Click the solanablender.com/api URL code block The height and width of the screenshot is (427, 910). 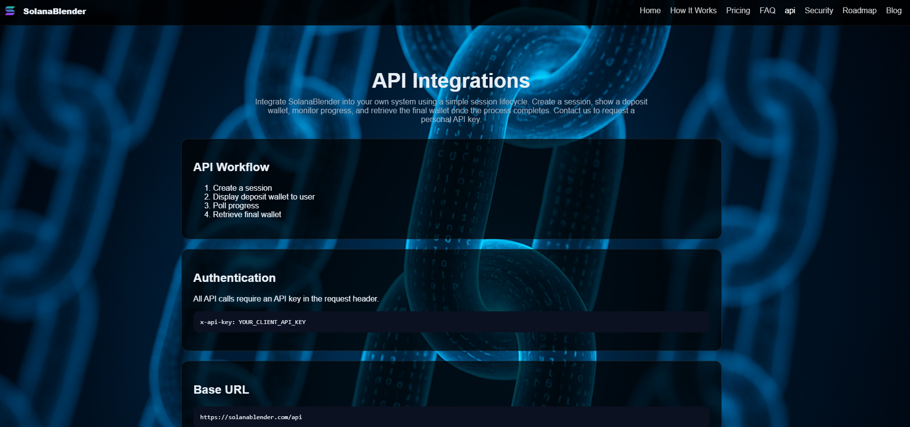pos(451,417)
